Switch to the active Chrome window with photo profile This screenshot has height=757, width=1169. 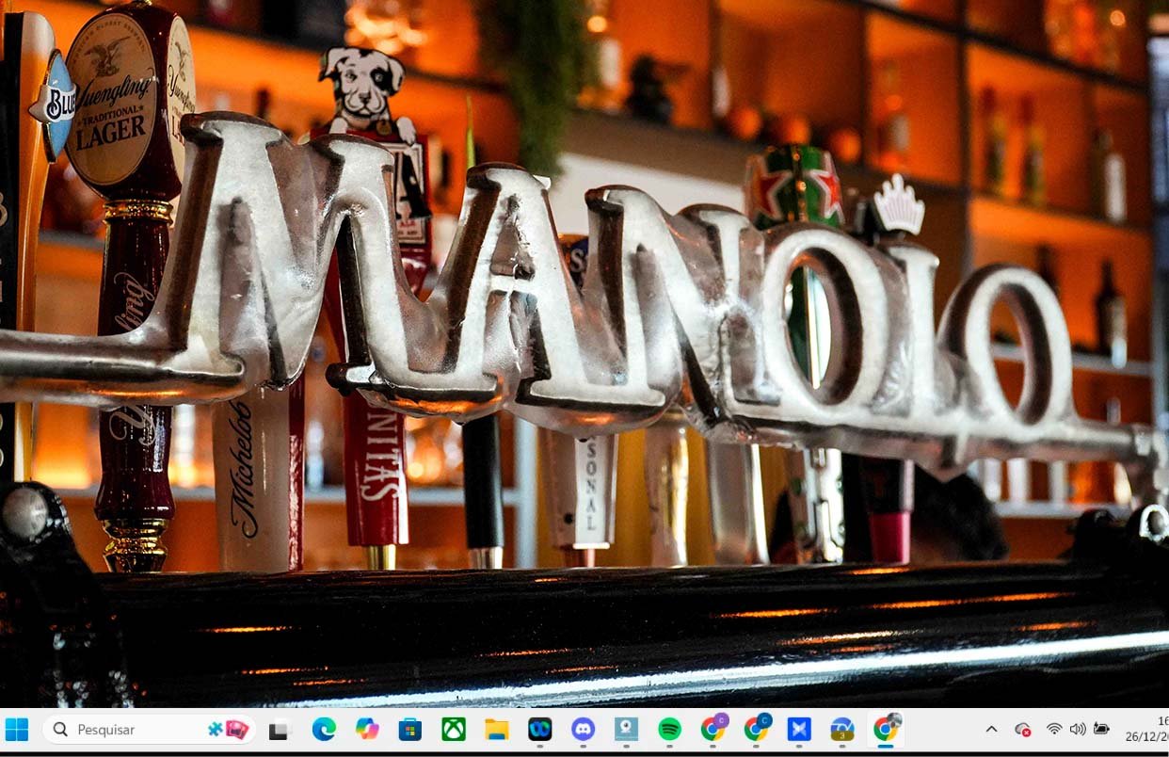885,730
